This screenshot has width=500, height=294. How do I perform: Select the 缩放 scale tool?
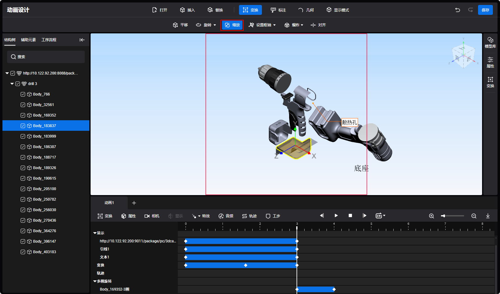click(x=232, y=25)
